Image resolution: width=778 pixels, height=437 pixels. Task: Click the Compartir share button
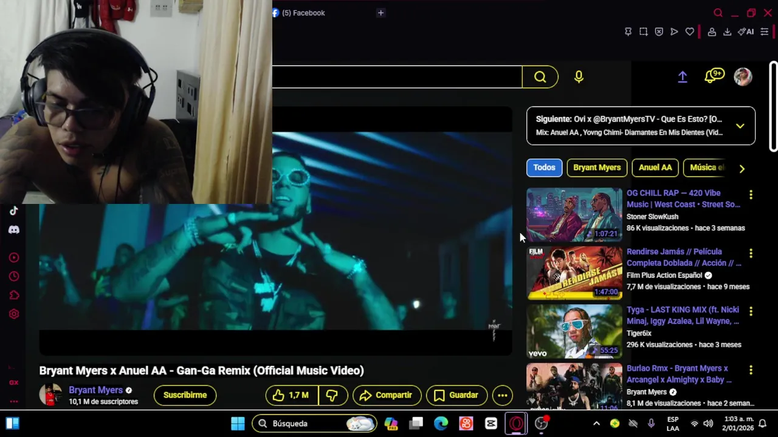[387, 395]
